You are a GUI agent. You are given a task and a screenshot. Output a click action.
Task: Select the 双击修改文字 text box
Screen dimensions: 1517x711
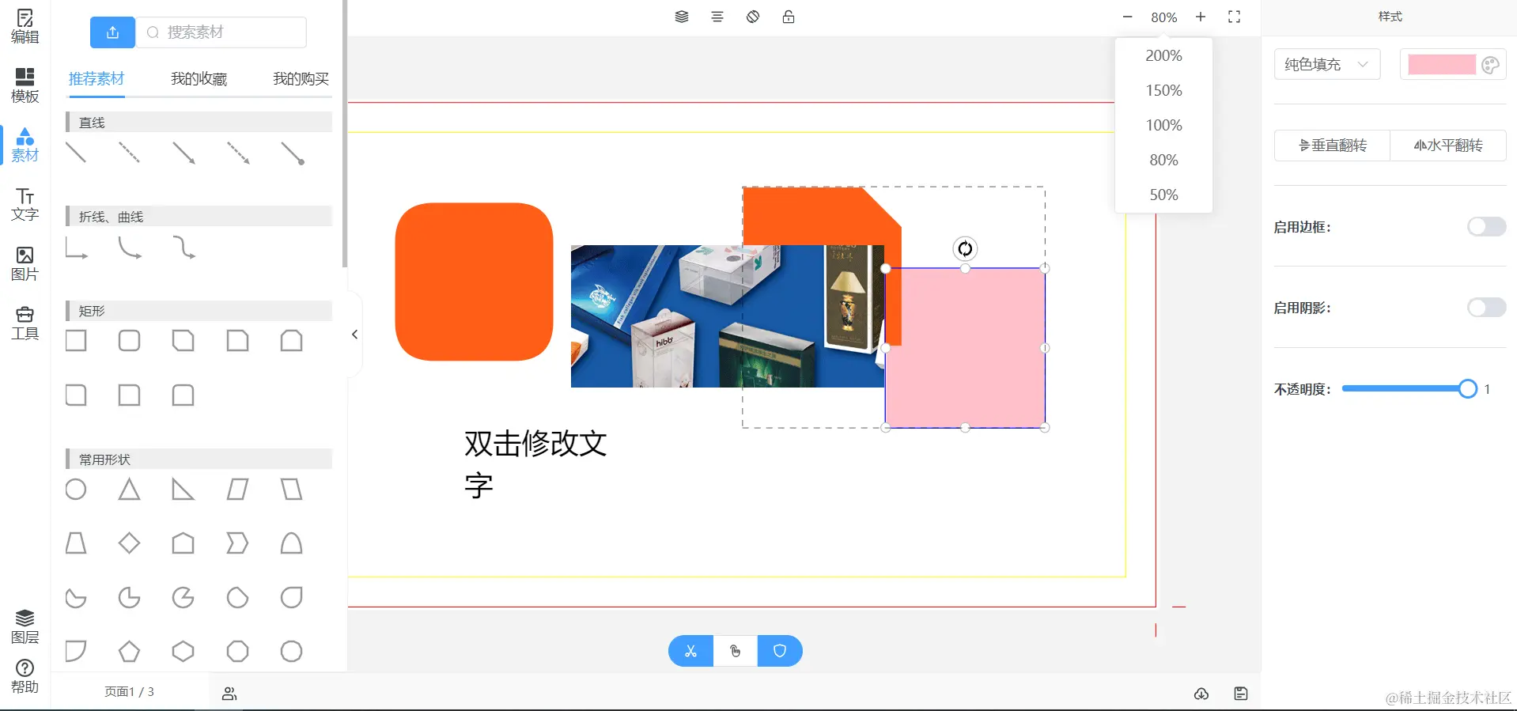point(535,463)
